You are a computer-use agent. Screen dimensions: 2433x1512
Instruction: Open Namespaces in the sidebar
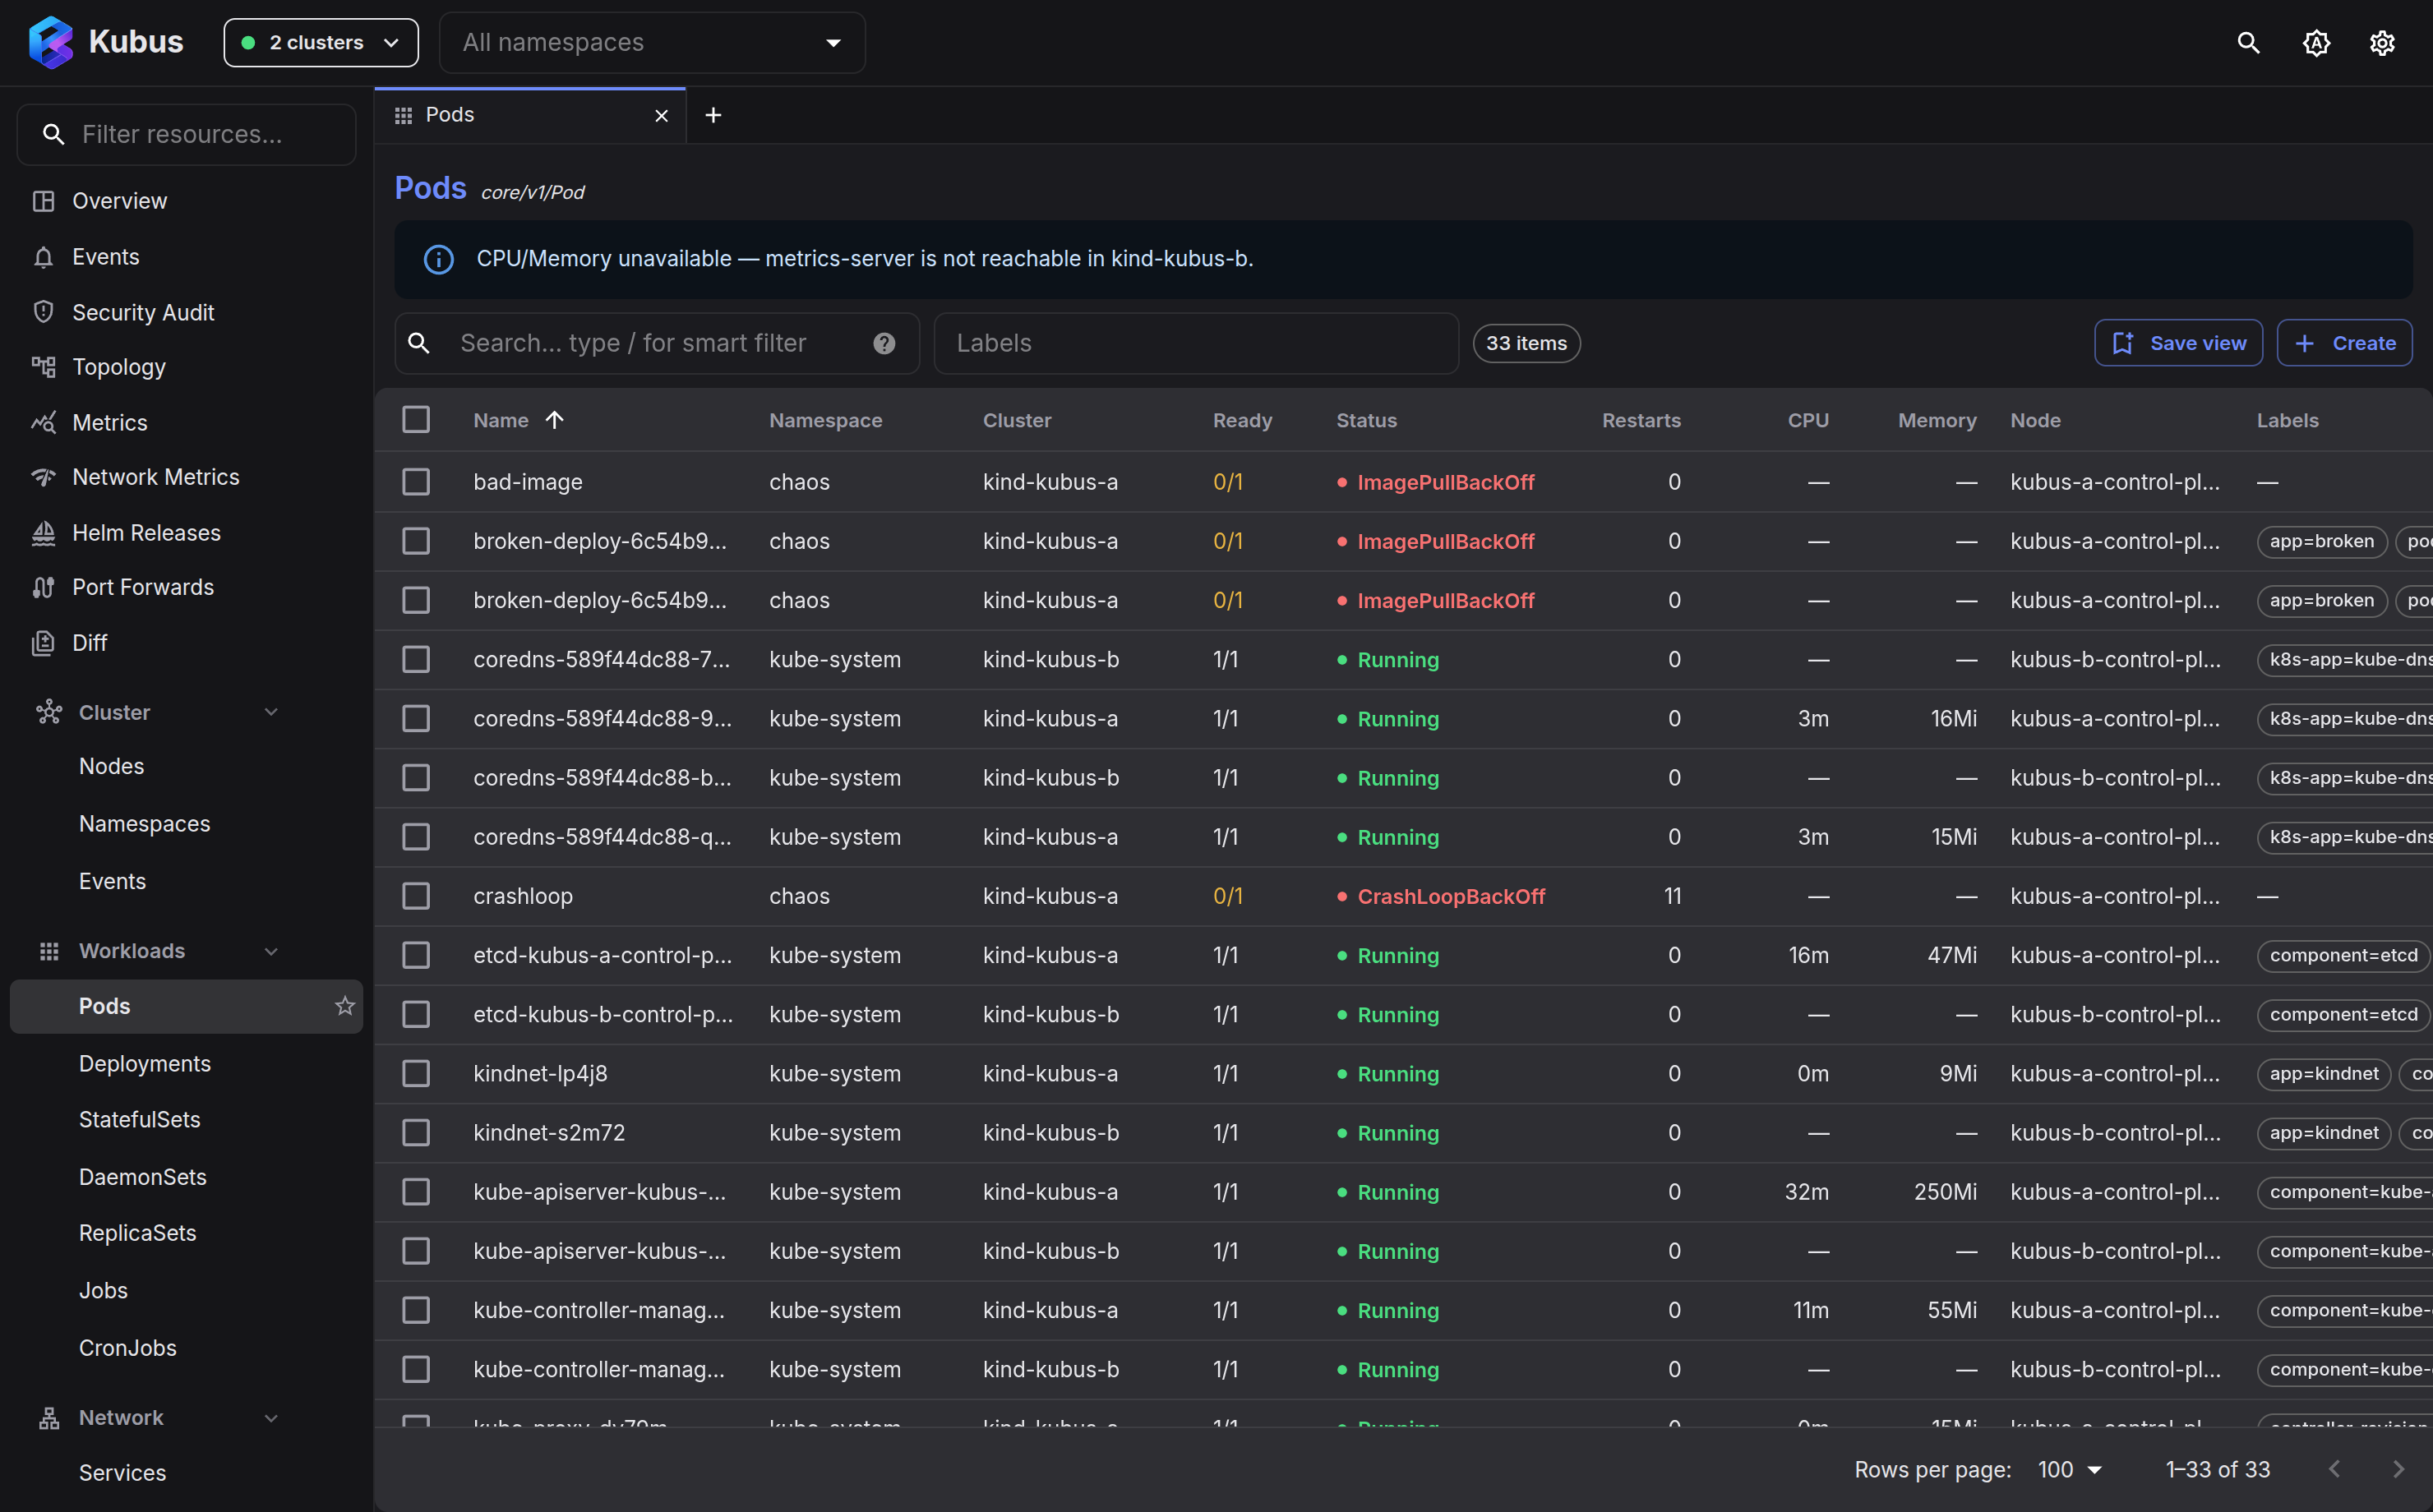145,824
